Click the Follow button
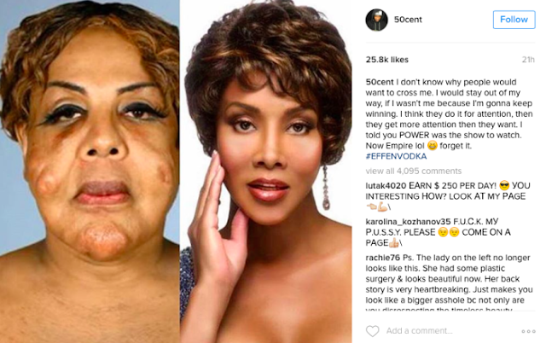 [x=514, y=20]
